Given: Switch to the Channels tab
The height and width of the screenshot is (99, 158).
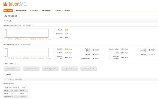Looking at the screenshot, I should coord(34,10).
